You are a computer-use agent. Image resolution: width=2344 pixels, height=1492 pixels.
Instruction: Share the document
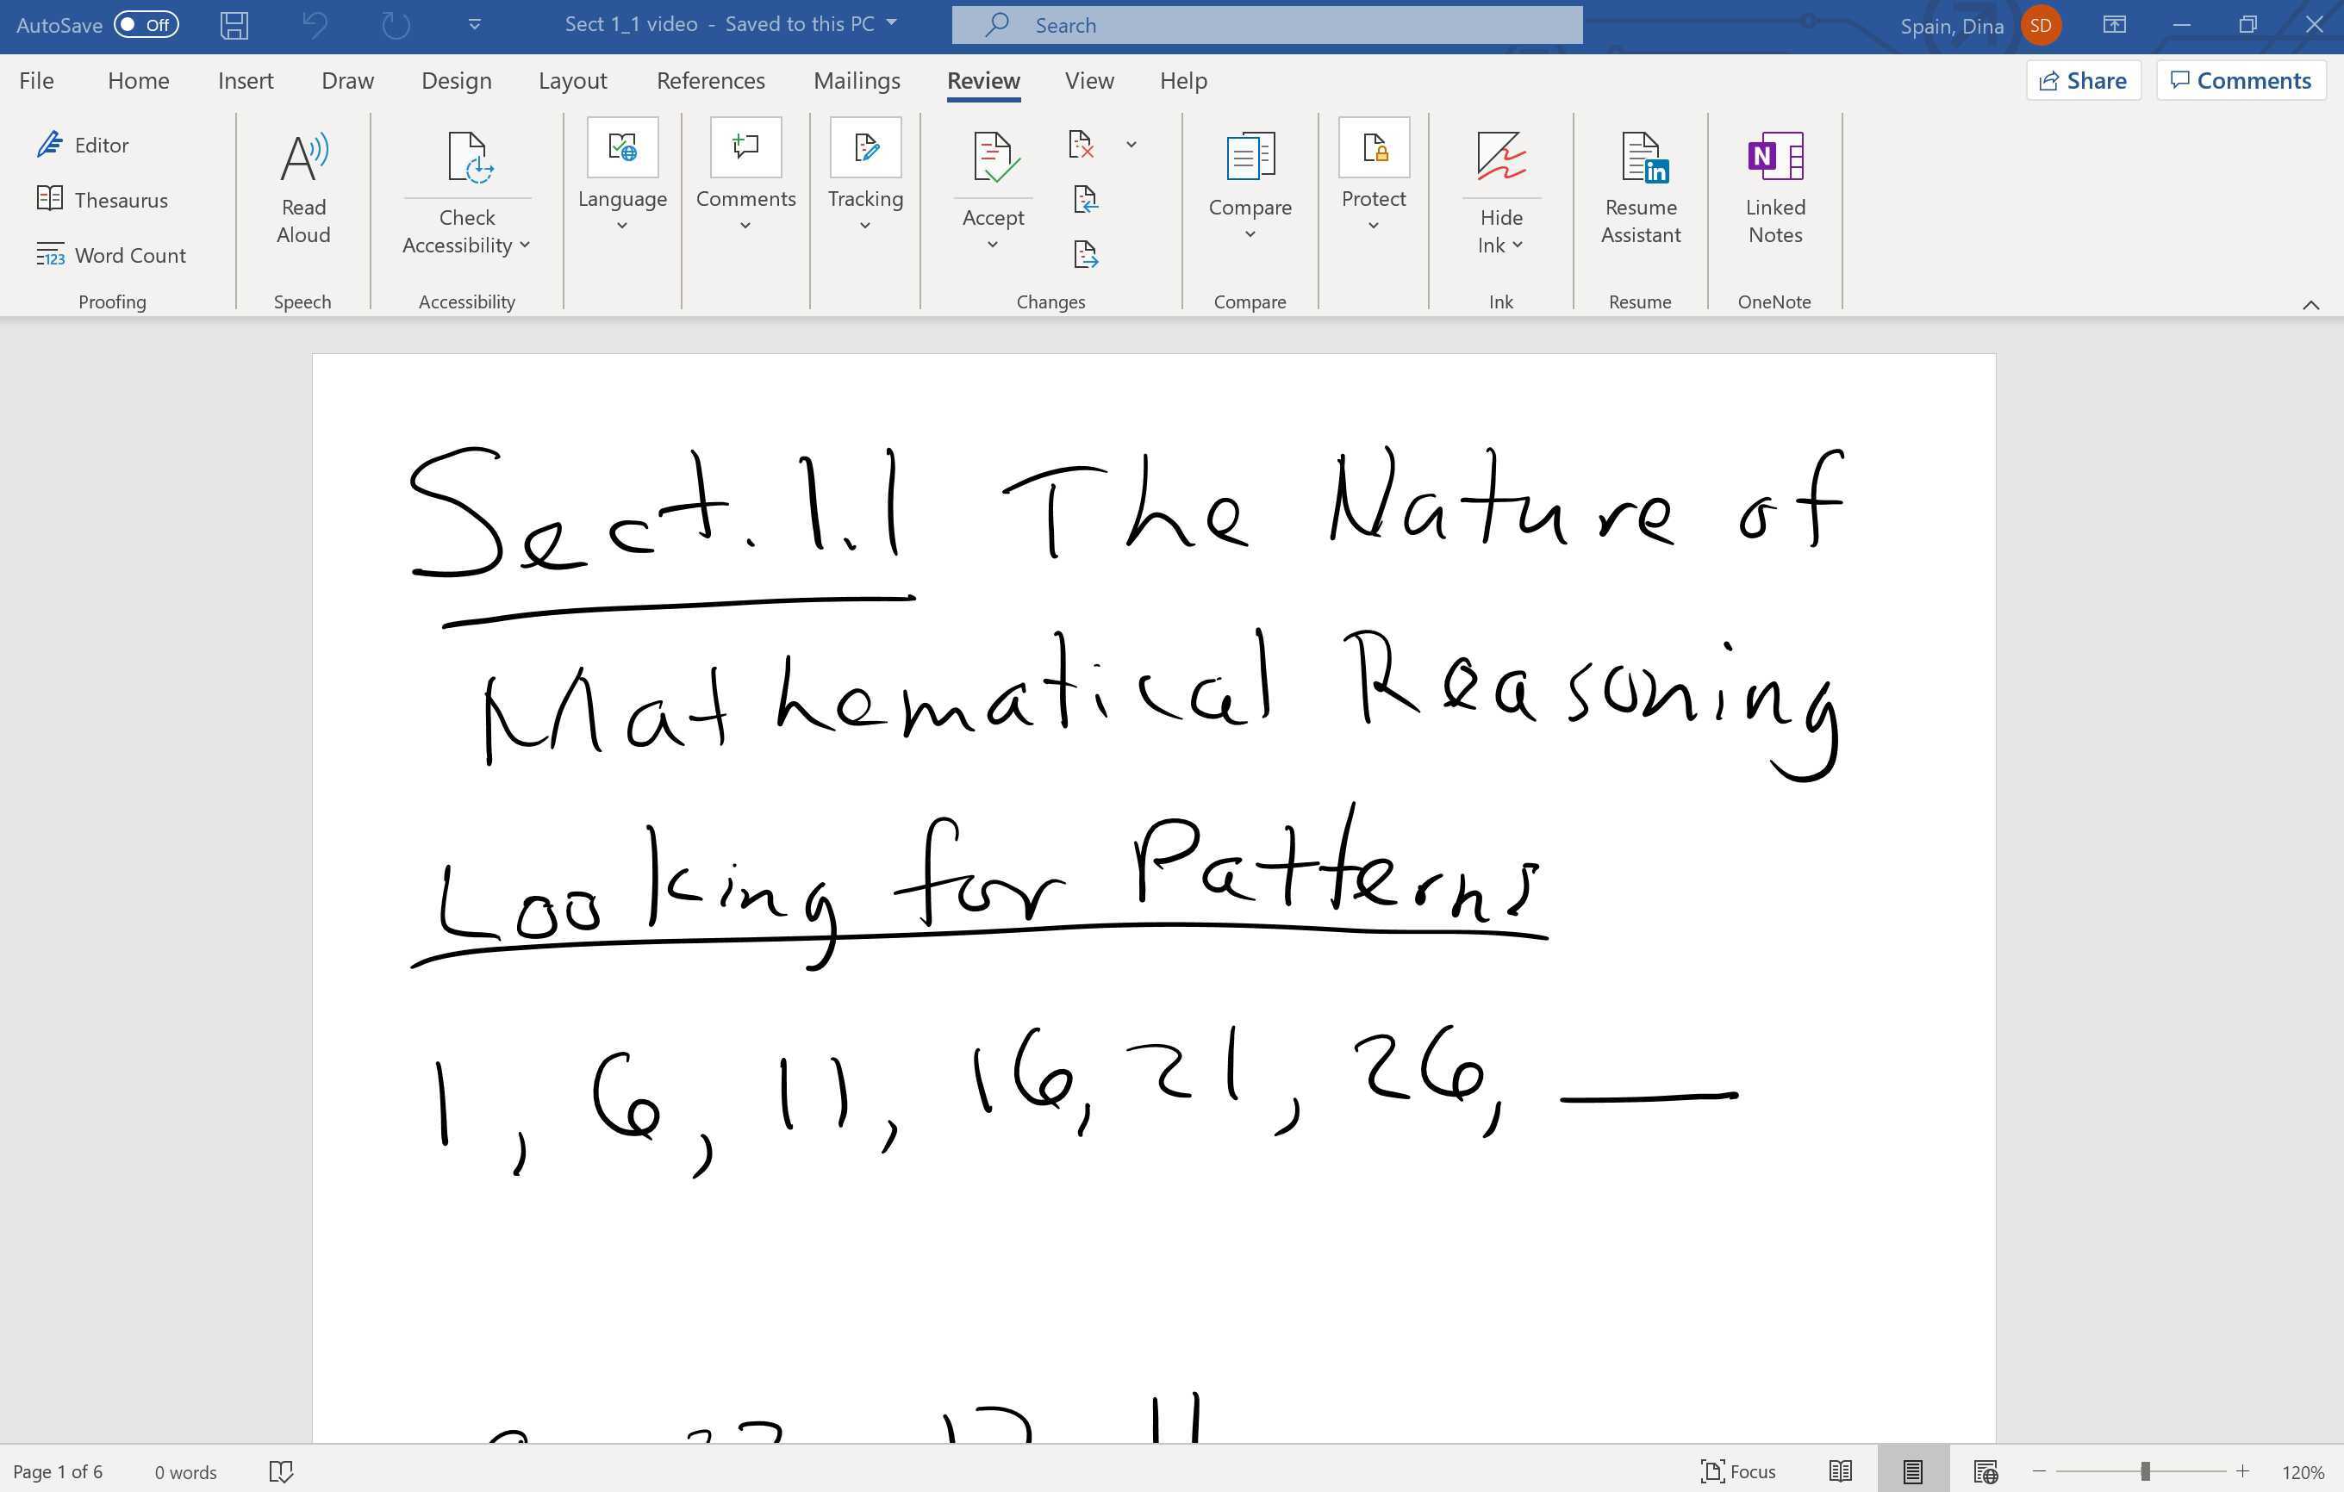tap(2082, 80)
